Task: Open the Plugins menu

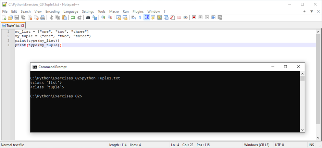Action: pos(138,11)
